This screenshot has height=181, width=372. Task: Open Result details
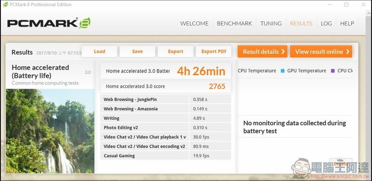(x=262, y=52)
